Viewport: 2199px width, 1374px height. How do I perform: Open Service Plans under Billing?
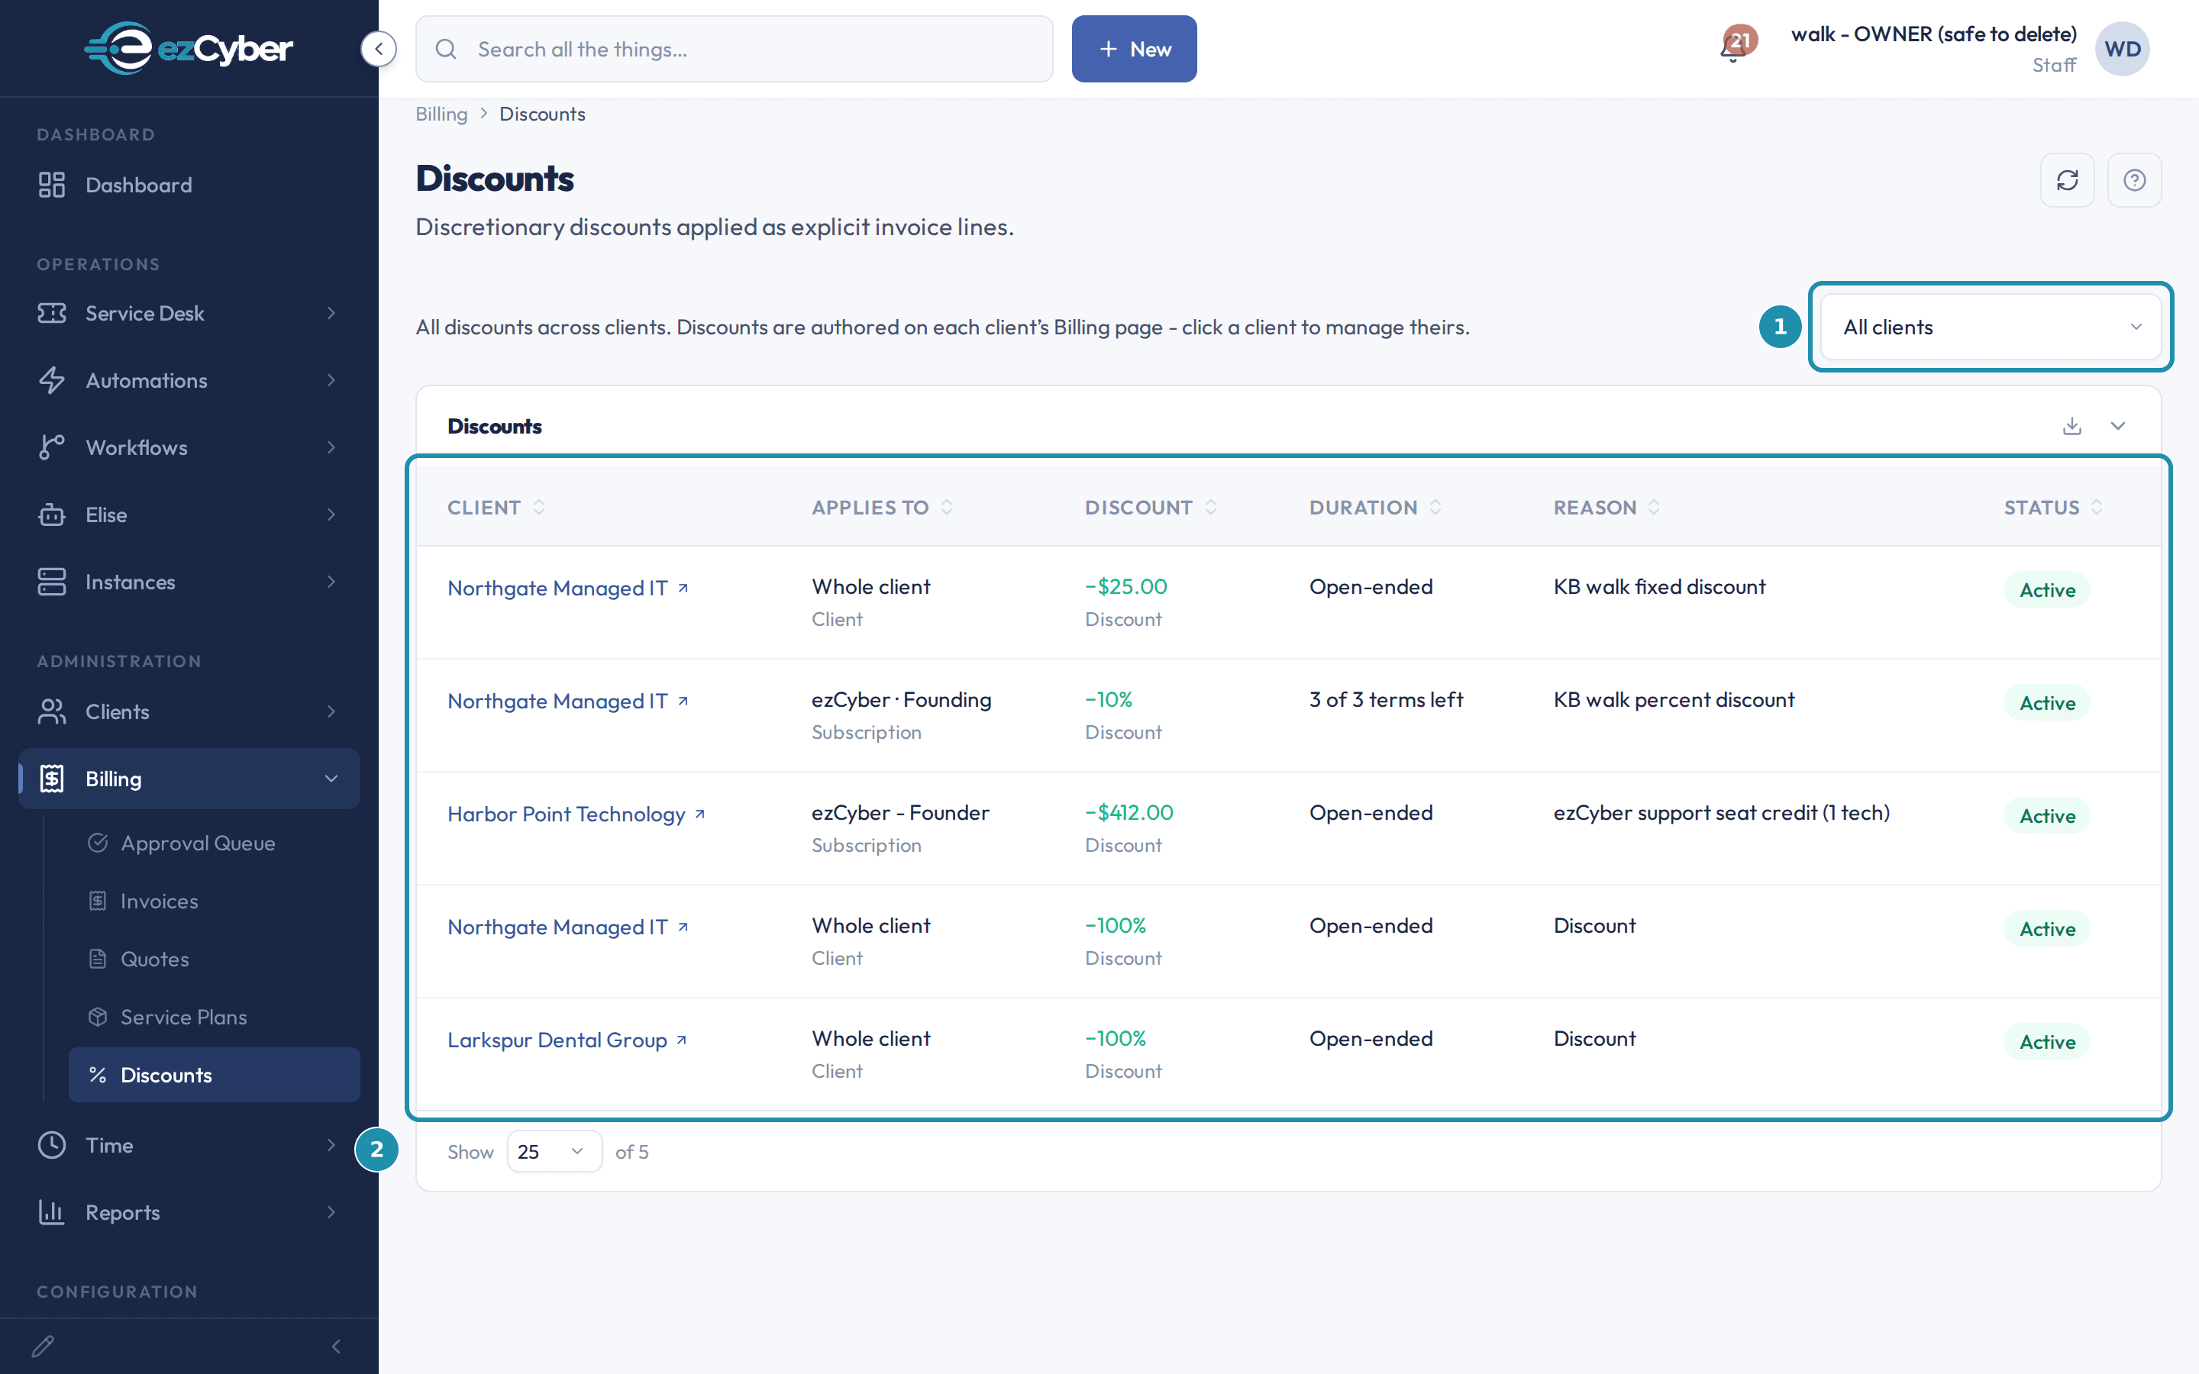(215, 1018)
